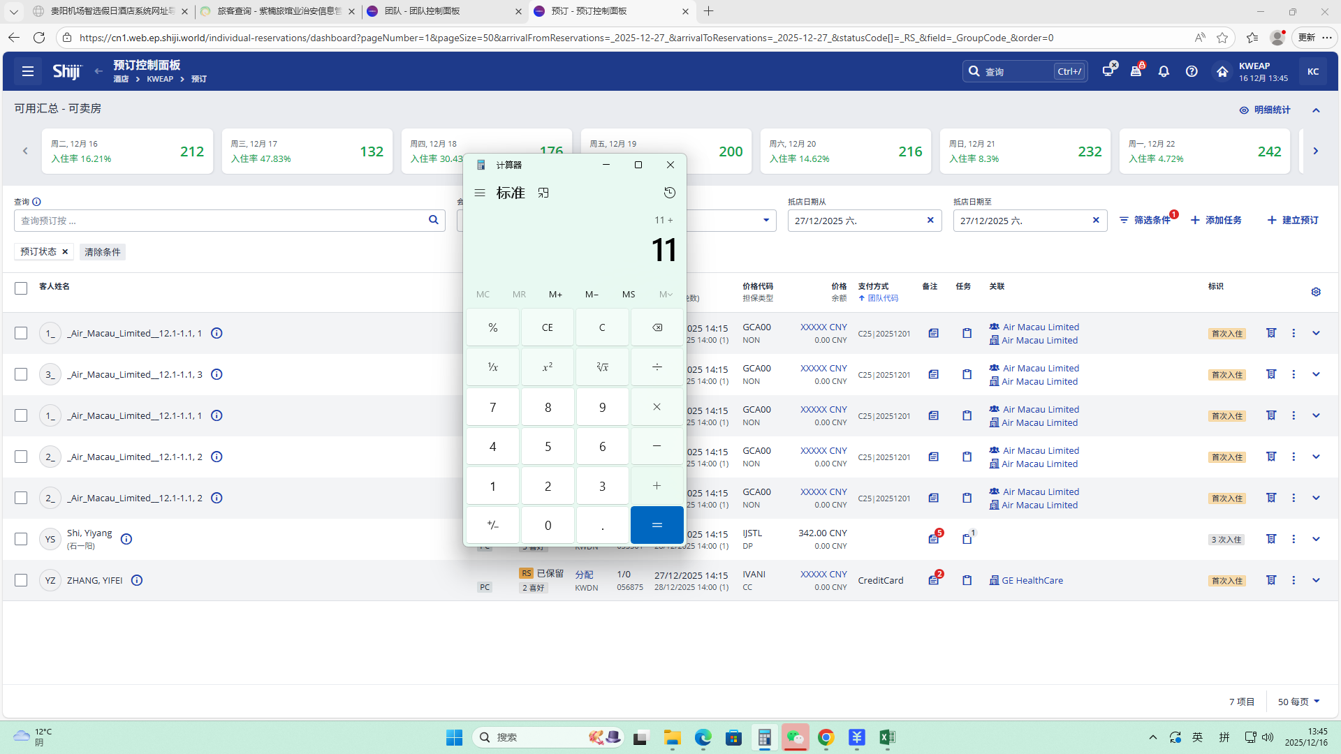The width and height of the screenshot is (1341, 754).
Task: Tick the checkbox for Shi, Yiyang
Action: pyautogui.click(x=21, y=539)
